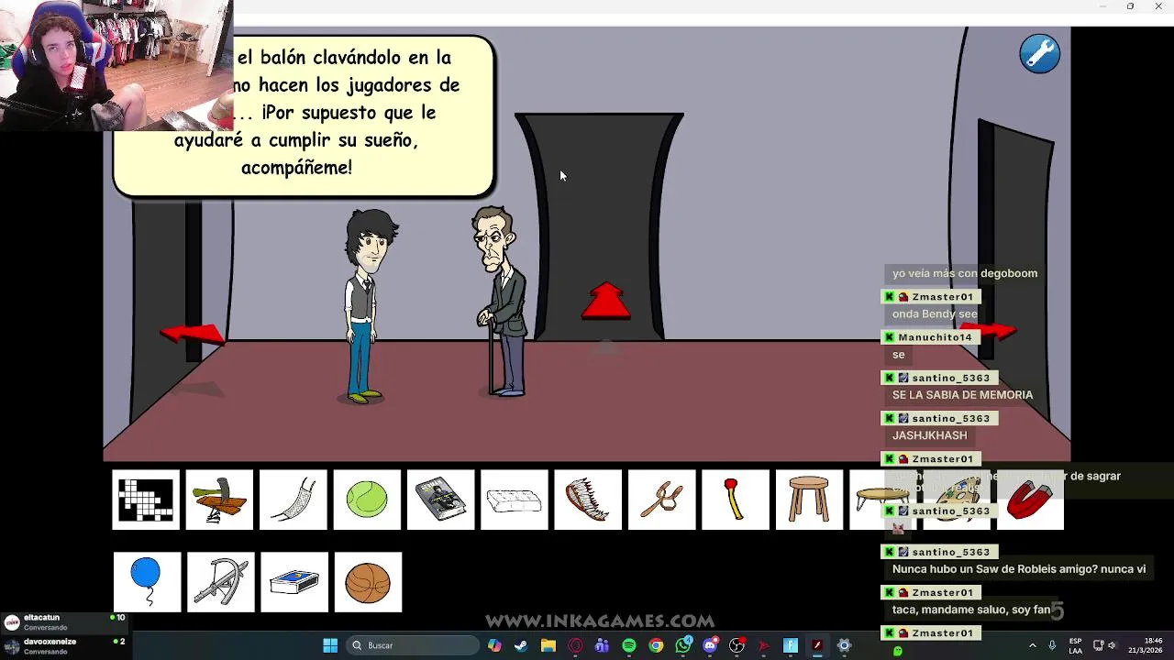Viewport: 1174px width, 660px height.
Task: Pick the basketball inventory item
Action: (x=368, y=582)
